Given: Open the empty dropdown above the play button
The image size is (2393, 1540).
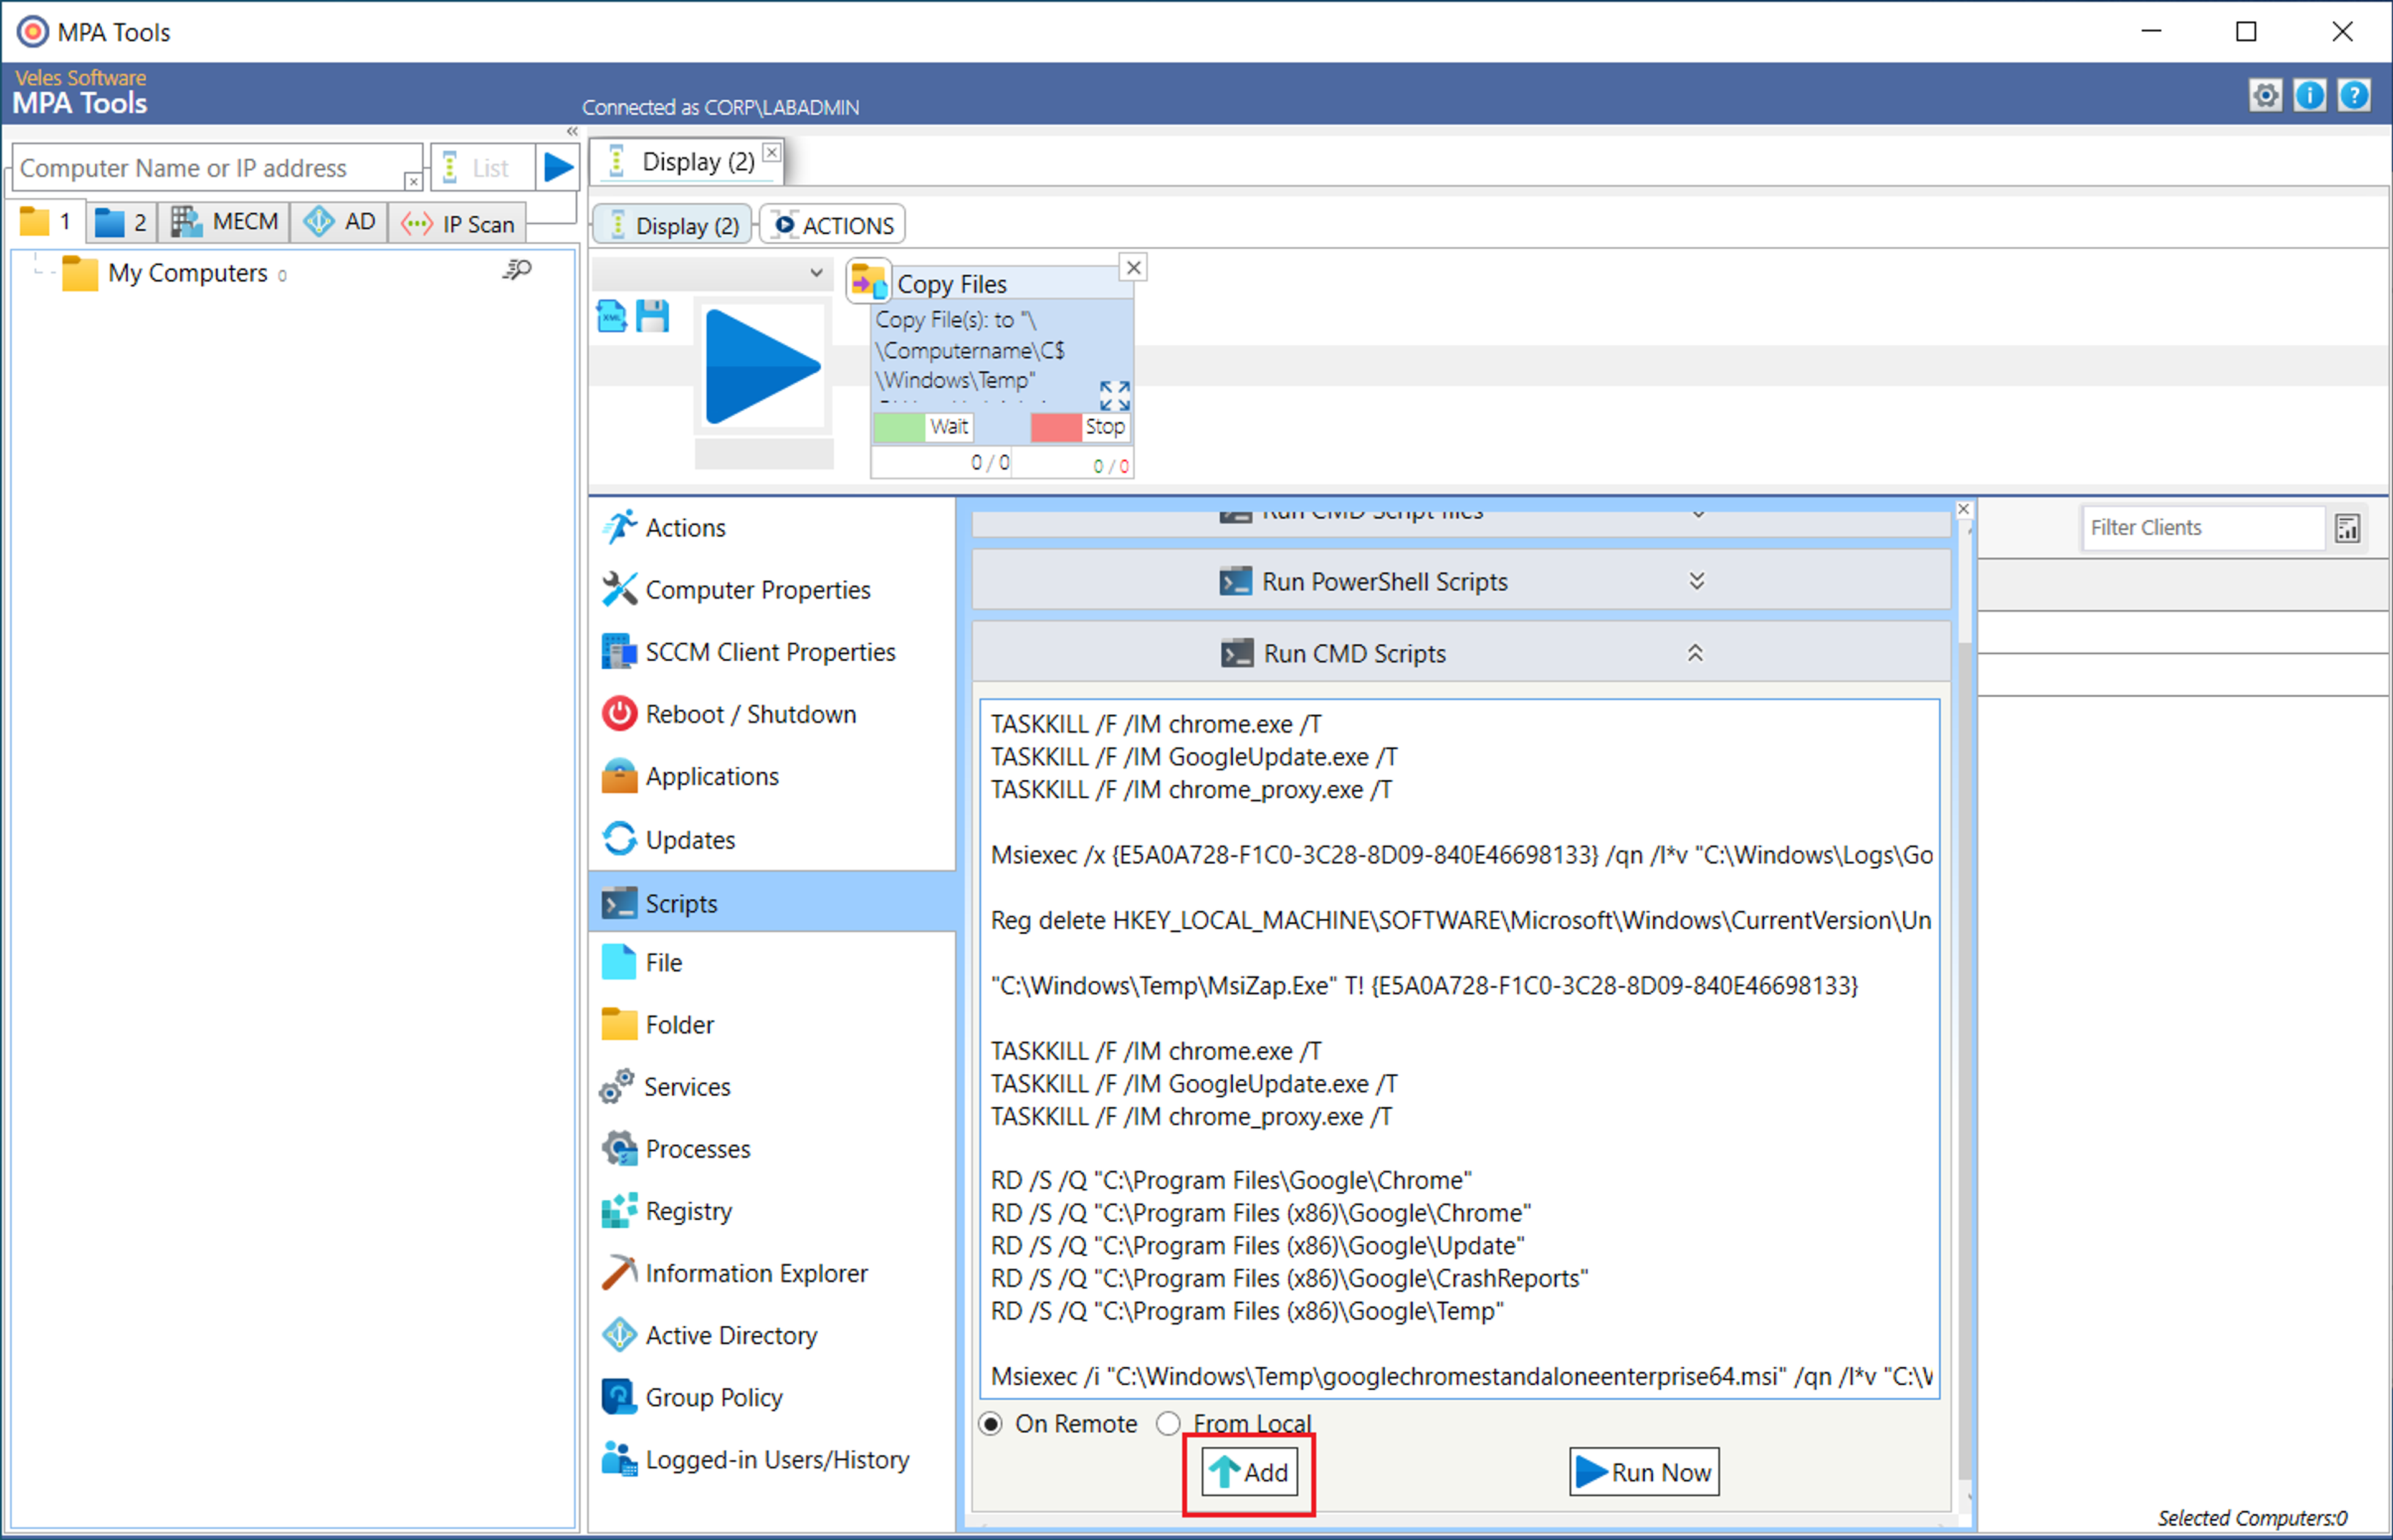Looking at the screenshot, I should pos(711,273).
